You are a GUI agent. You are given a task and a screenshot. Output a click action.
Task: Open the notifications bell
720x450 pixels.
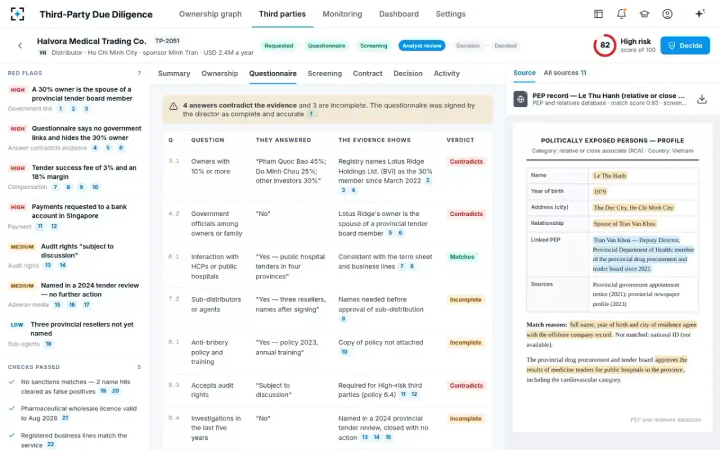(621, 14)
